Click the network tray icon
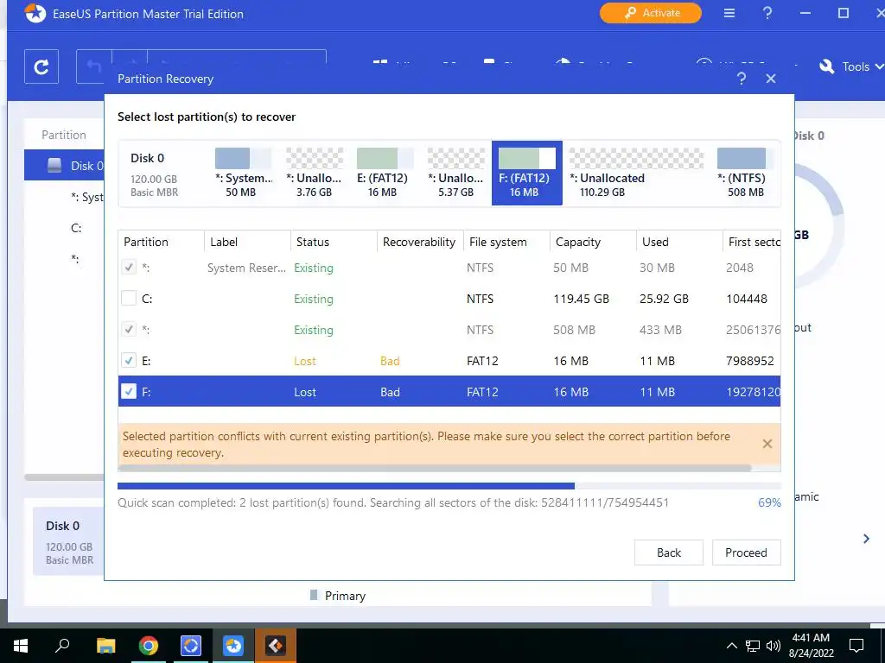 point(753,646)
